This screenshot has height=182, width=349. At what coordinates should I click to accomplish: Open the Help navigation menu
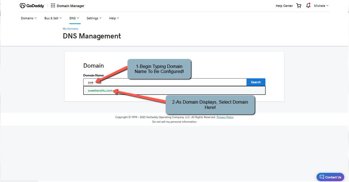(x=114, y=18)
